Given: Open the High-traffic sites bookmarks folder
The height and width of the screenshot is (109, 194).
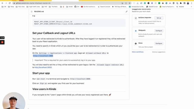Looking at the screenshot, I should 33,7.
